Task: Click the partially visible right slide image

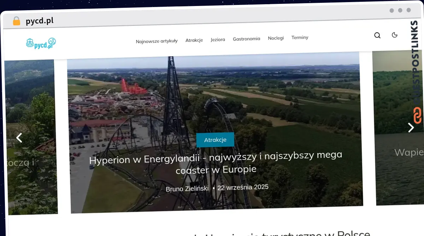Action: pyautogui.click(x=398, y=128)
